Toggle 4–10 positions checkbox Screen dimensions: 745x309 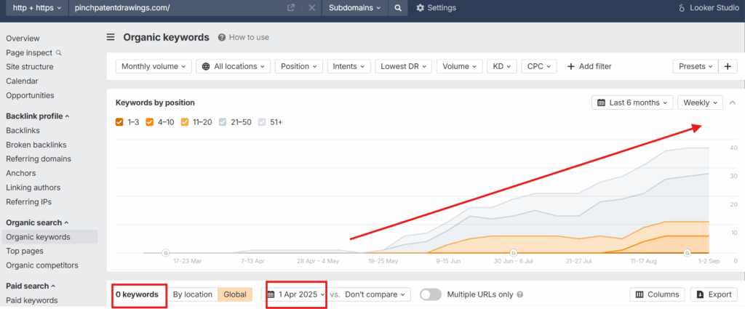pyautogui.click(x=150, y=122)
